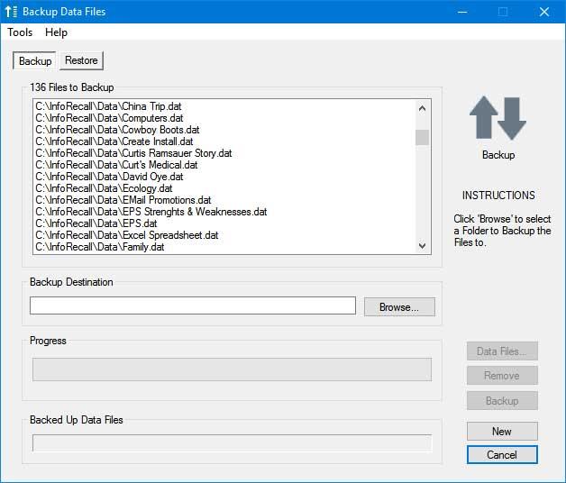Click the Backed Up Data Files field

point(232,443)
